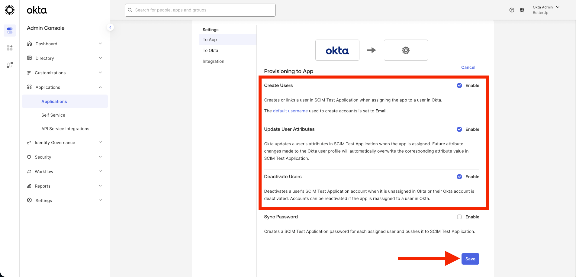Expand the Customizations menu chevron
576x277 pixels.
coord(100,72)
